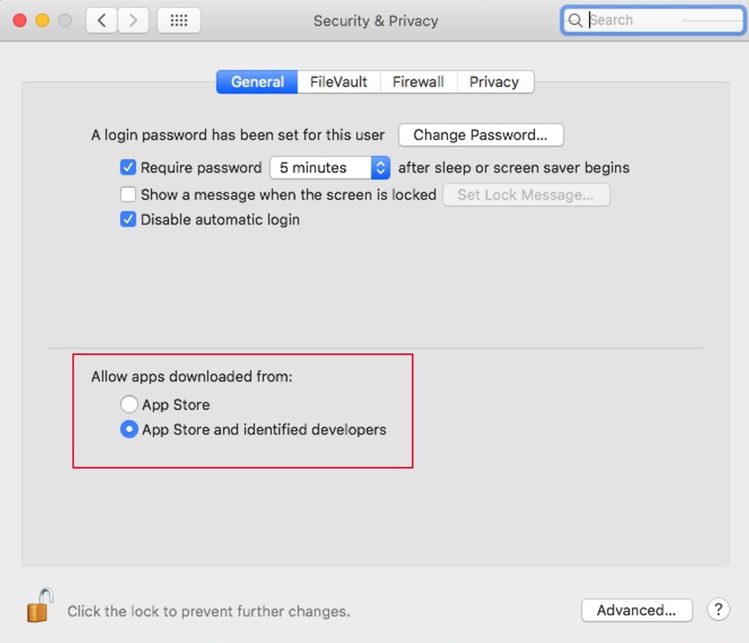Screen dimensions: 749x643
Task: Open help with the question mark button
Action: 718,610
